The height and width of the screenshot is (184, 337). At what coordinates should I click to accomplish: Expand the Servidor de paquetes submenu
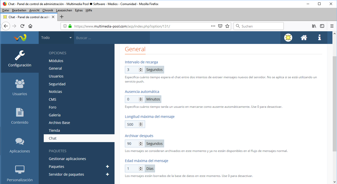click(x=107, y=174)
